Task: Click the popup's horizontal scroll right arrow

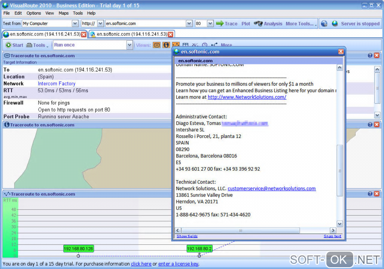Action: point(333,231)
